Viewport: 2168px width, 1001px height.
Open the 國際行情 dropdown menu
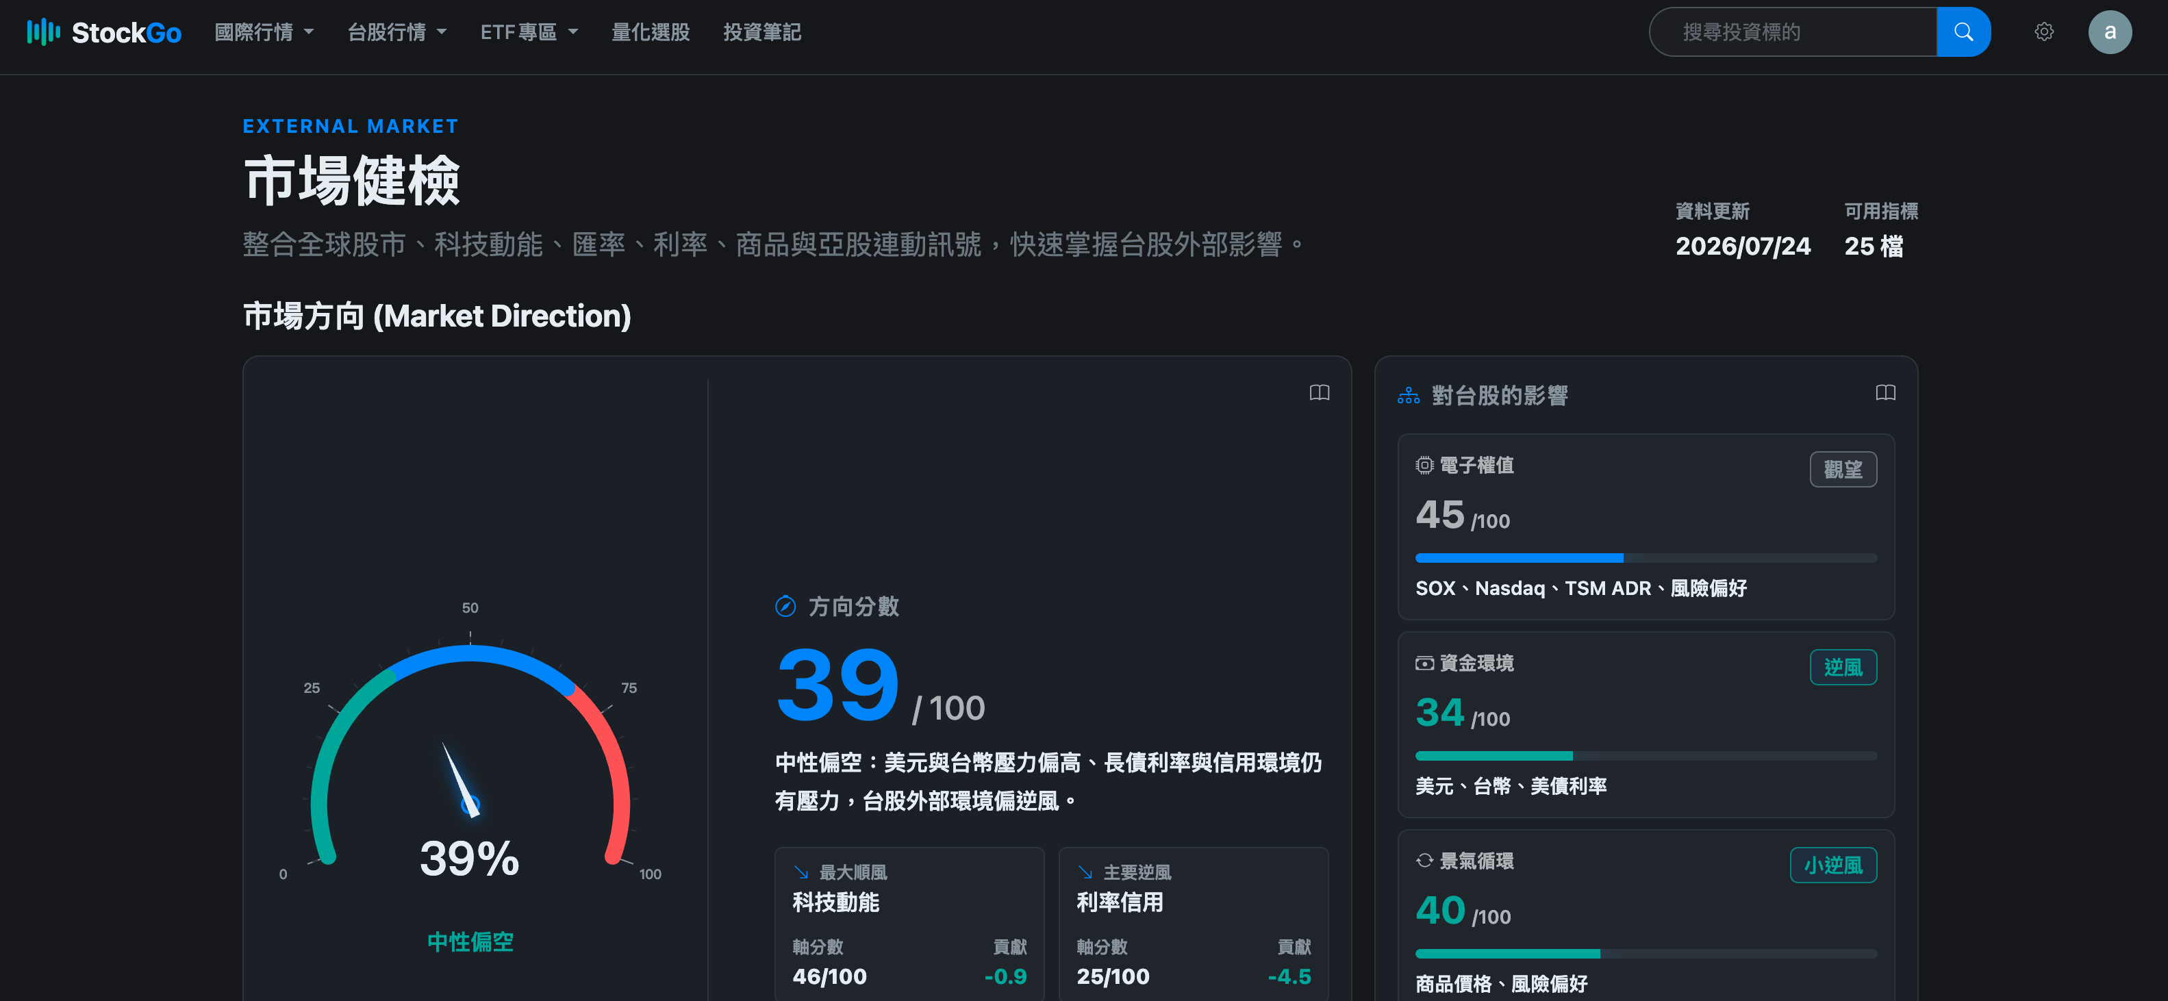pos(264,32)
